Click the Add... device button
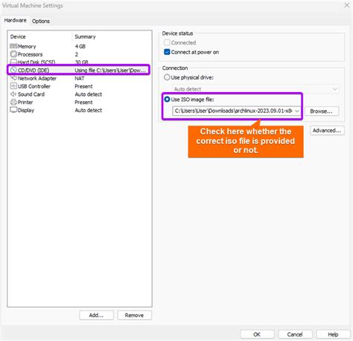 tap(96, 315)
